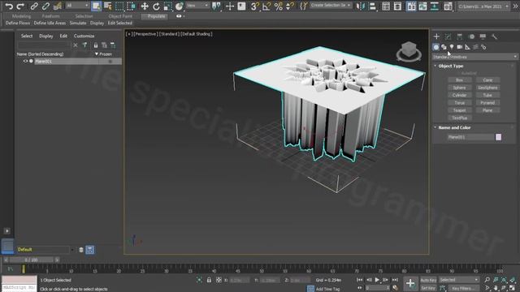
Task: Switch to the Modeling ribbon tab
Action: (22, 16)
